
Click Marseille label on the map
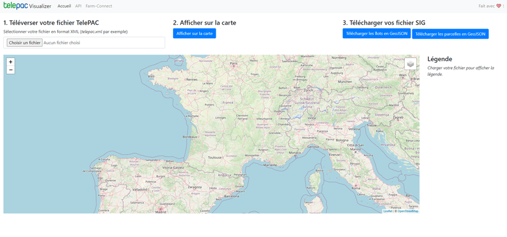tap(270, 165)
